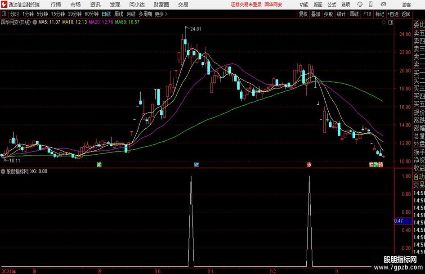Toggle the right side panel icon

pos(390,22)
